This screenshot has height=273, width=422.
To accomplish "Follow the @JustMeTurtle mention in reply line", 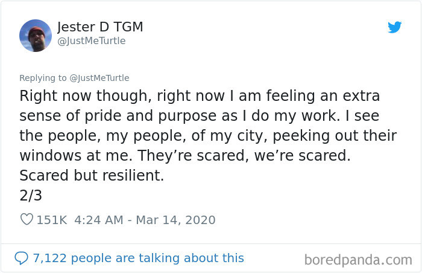I will [99, 78].
